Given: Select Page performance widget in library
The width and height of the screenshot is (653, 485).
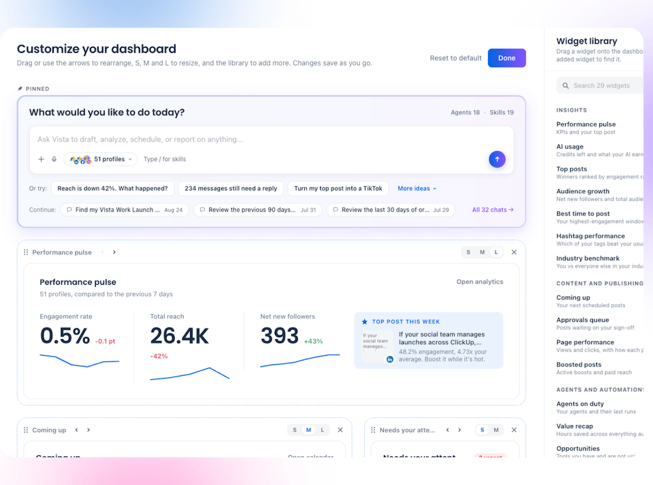Looking at the screenshot, I should click(x=599, y=346).
